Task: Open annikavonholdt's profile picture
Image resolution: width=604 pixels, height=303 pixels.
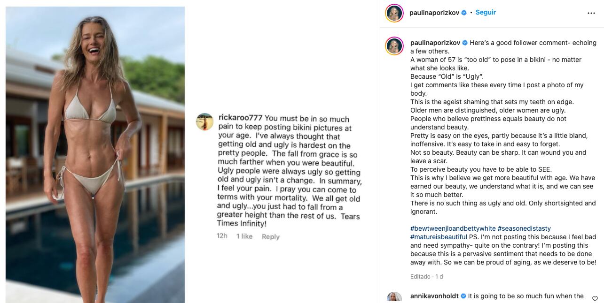Action: tap(394, 297)
